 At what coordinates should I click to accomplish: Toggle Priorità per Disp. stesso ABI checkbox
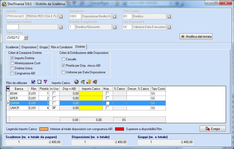(x=63, y=65)
